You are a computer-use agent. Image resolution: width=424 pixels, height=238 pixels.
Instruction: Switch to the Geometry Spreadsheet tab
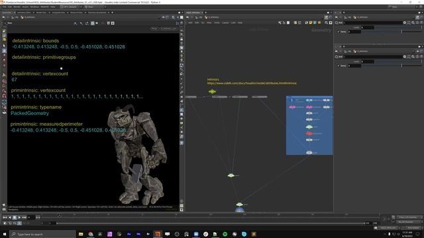click(x=97, y=13)
